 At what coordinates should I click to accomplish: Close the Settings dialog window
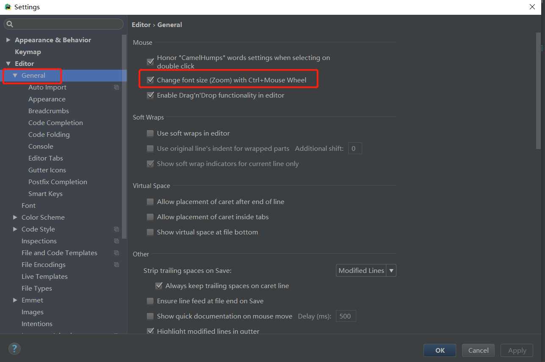(x=532, y=7)
